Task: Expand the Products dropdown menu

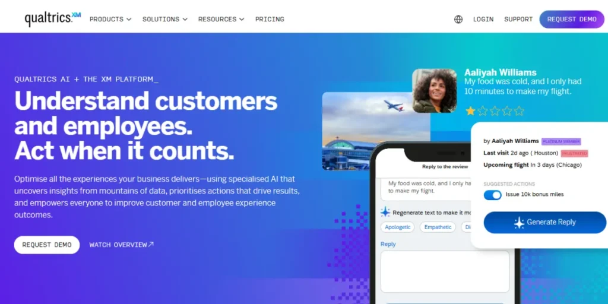Action: click(110, 19)
